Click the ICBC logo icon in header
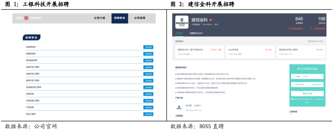 point(26,18)
